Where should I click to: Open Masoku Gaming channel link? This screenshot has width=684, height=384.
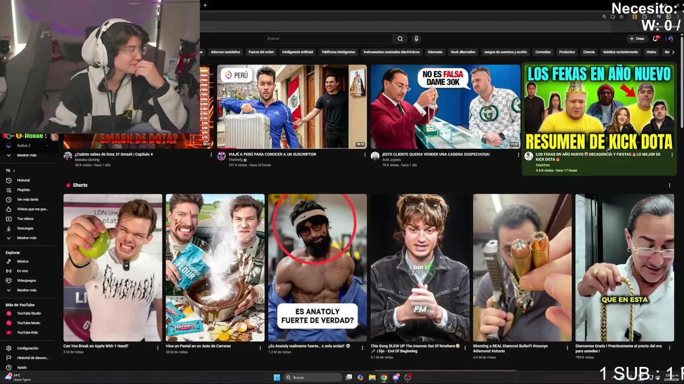(x=87, y=160)
